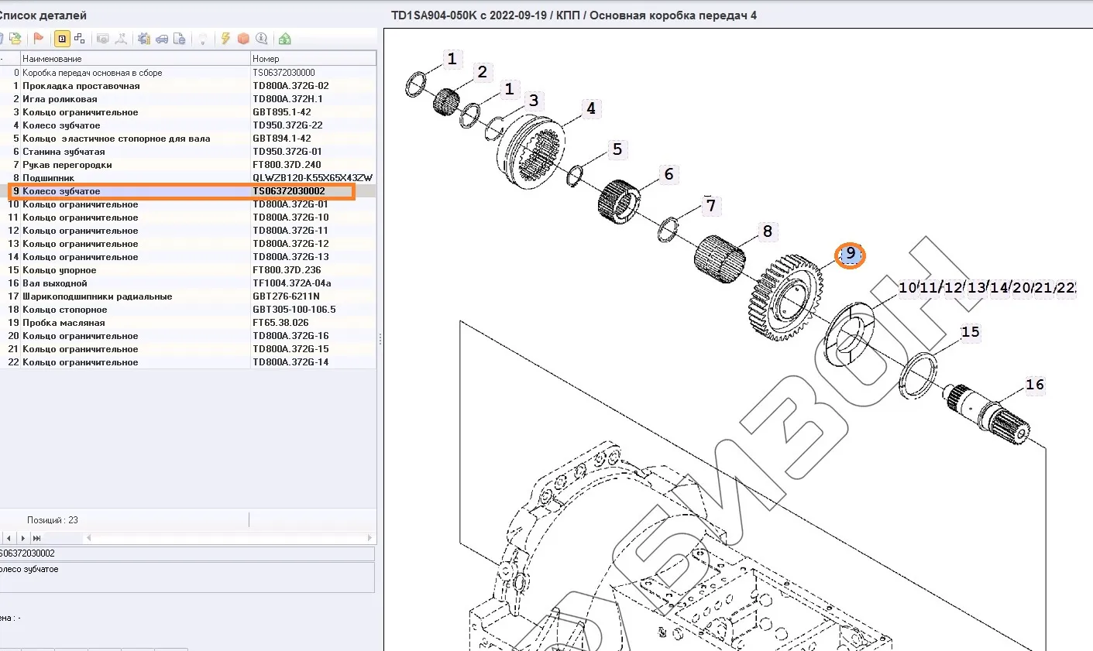Click the red flag toolbar icon
1093x651 pixels.
click(38, 39)
